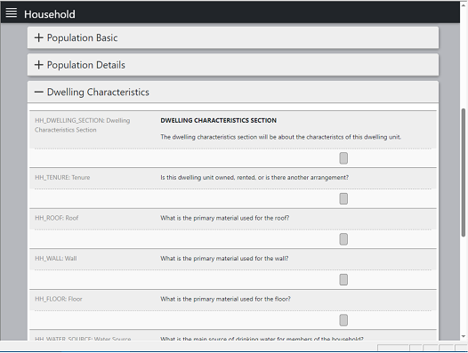This screenshot has width=468, height=353.
Task: Expand the Population Basic section
Action: [233, 37]
